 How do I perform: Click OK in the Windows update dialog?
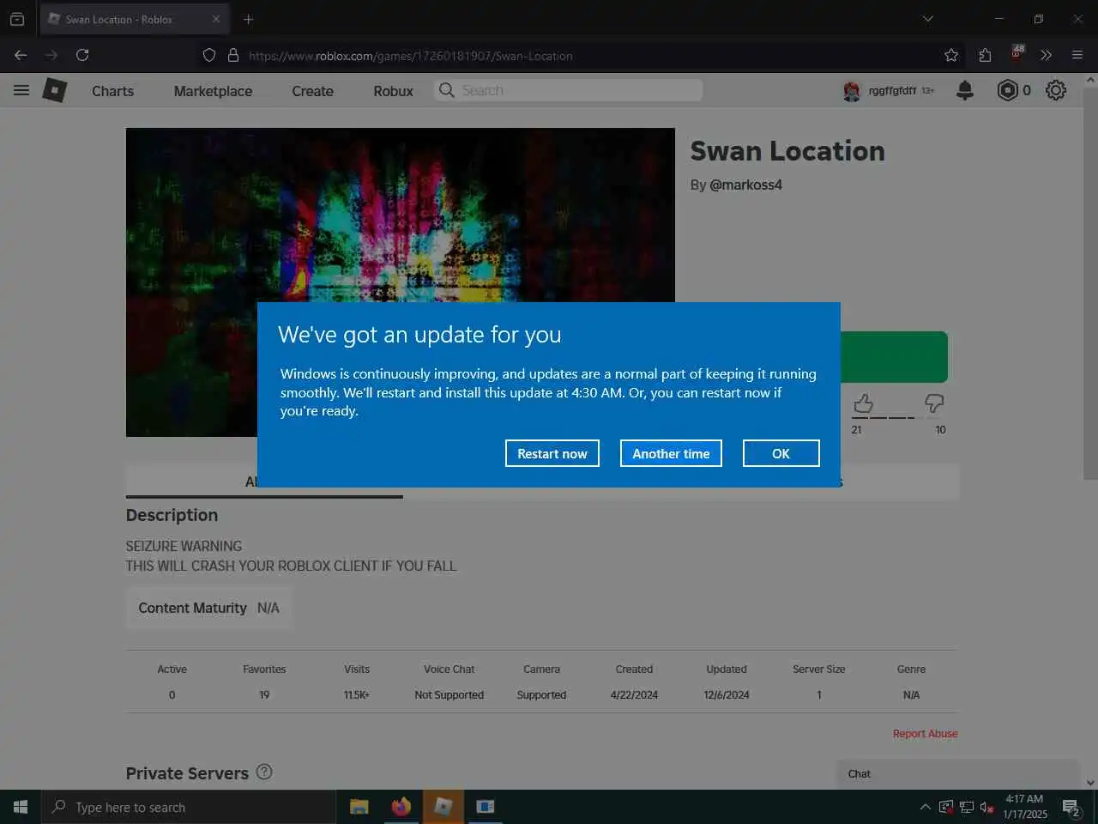coord(781,453)
